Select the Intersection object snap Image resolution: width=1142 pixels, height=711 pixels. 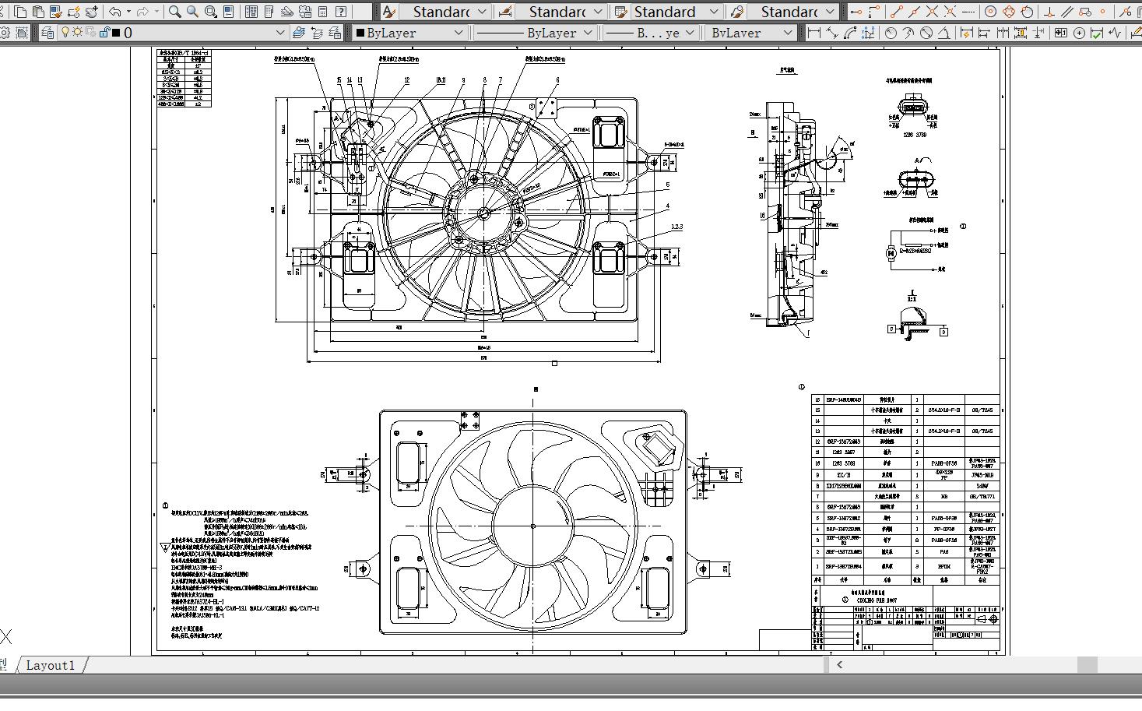tap(933, 12)
